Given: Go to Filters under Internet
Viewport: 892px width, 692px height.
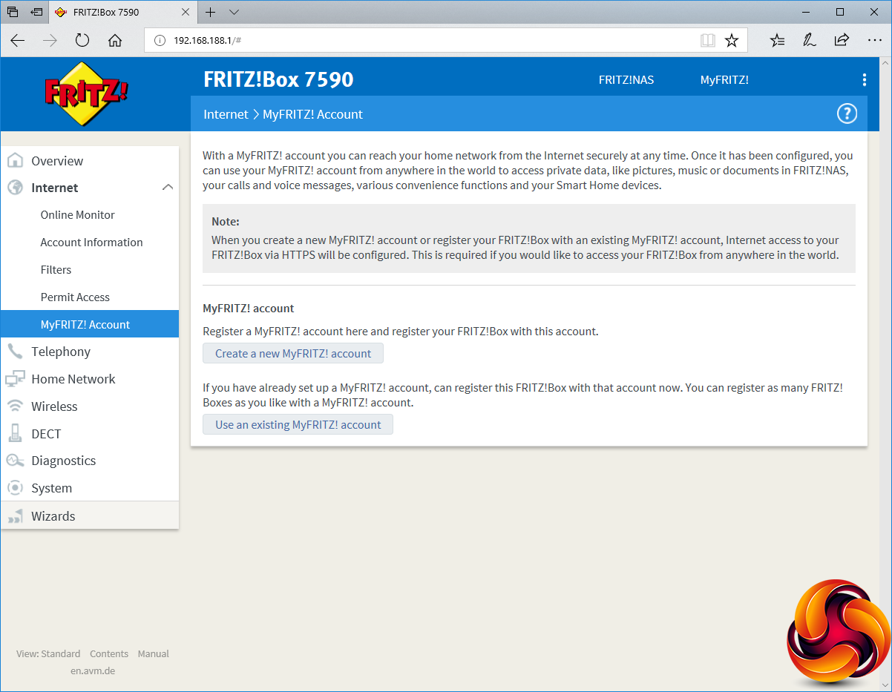Looking at the screenshot, I should click(90, 270).
